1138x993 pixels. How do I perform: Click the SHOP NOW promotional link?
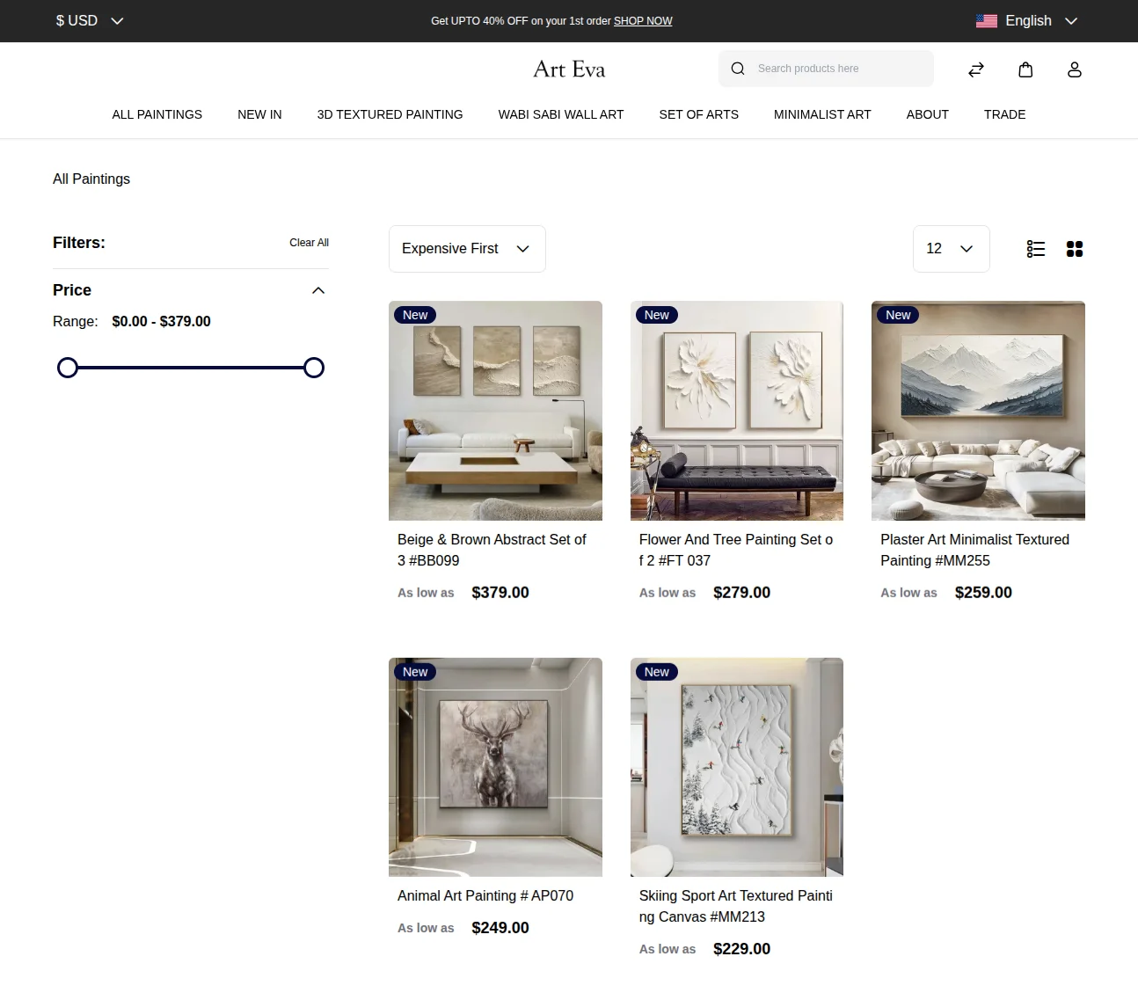[x=643, y=20]
